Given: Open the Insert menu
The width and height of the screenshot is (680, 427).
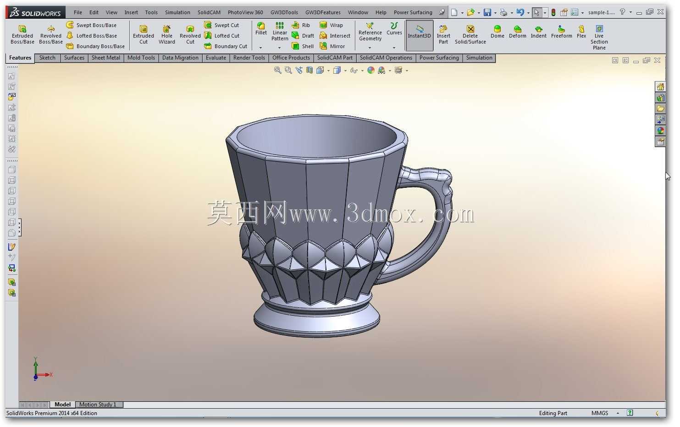Looking at the screenshot, I should pyautogui.click(x=131, y=12).
